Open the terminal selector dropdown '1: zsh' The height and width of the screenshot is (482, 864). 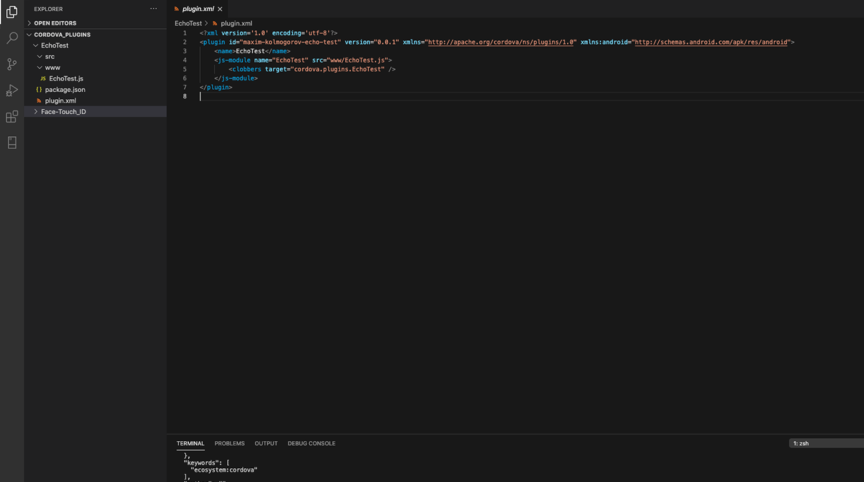tap(826, 443)
